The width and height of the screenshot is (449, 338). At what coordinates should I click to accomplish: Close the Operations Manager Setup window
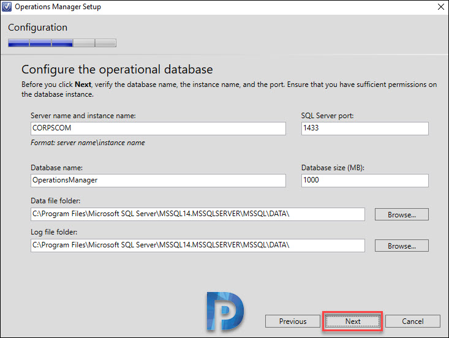[x=441, y=7]
